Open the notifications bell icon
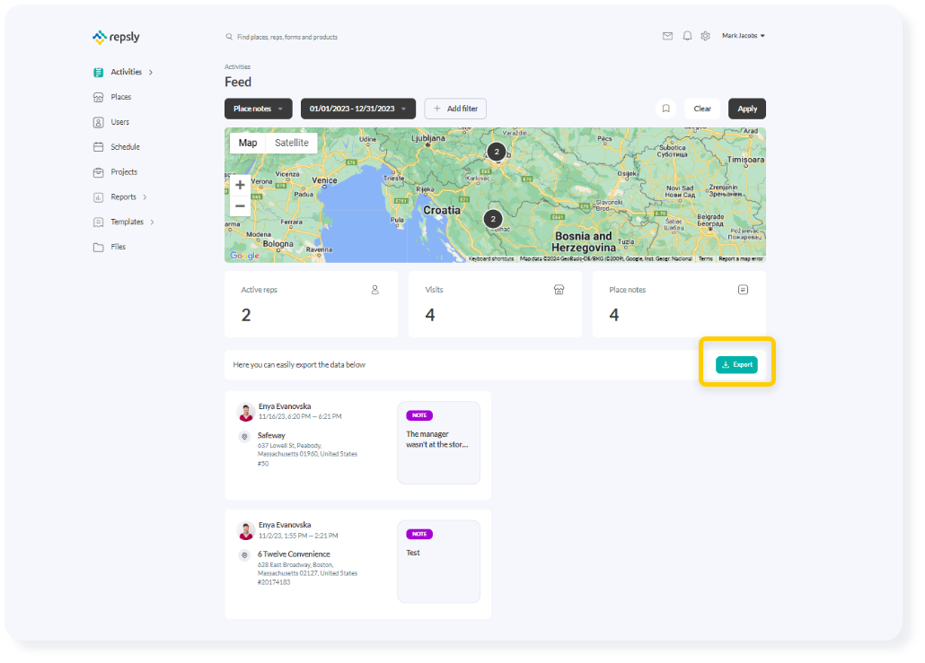925x663 pixels. [x=687, y=36]
